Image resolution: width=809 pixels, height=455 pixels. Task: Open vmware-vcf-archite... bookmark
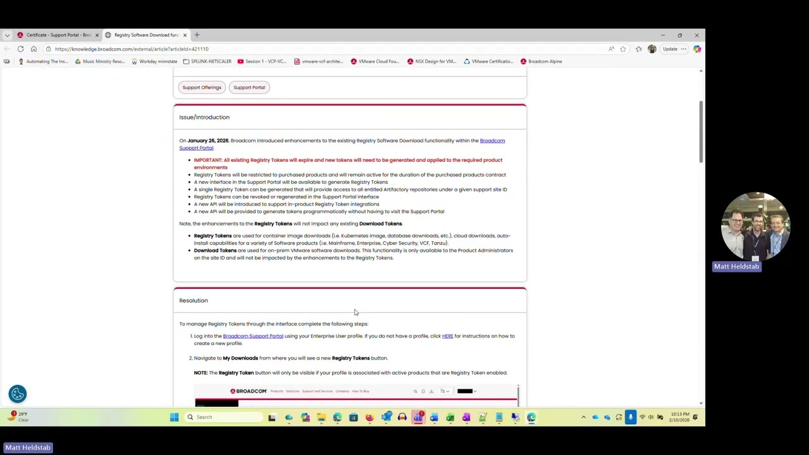click(x=319, y=61)
